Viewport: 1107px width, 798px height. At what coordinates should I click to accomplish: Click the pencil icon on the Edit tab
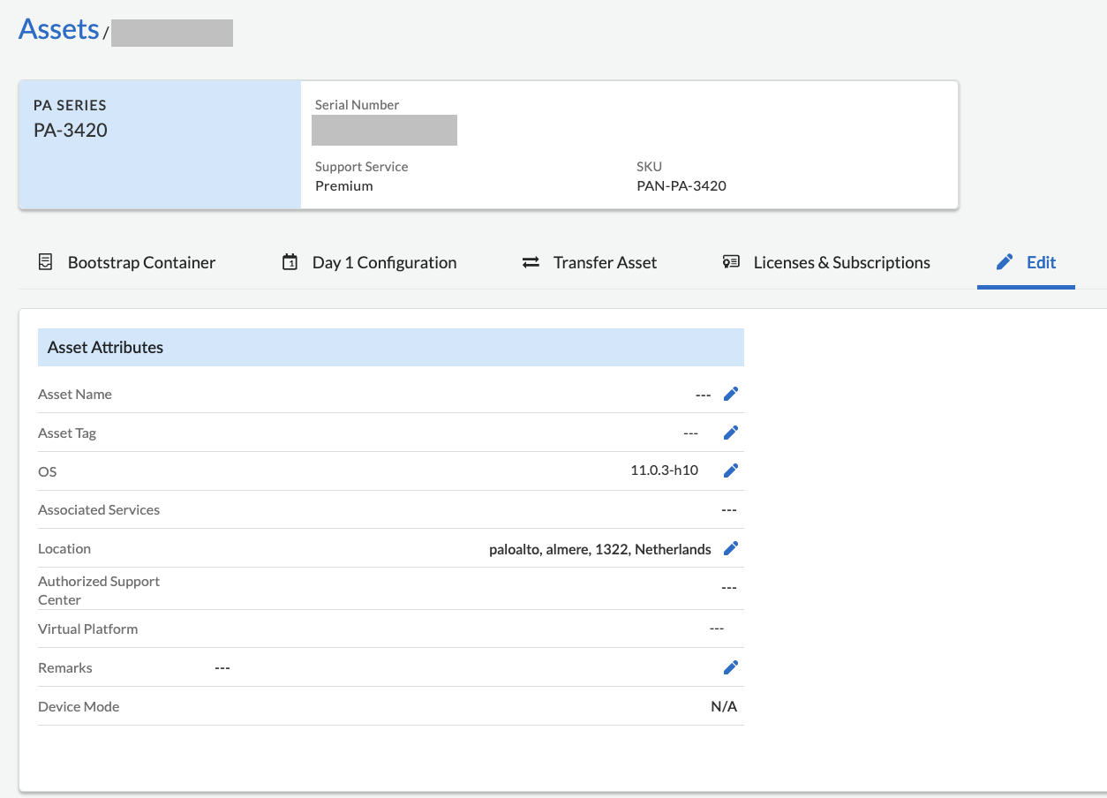[x=1004, y=262]
